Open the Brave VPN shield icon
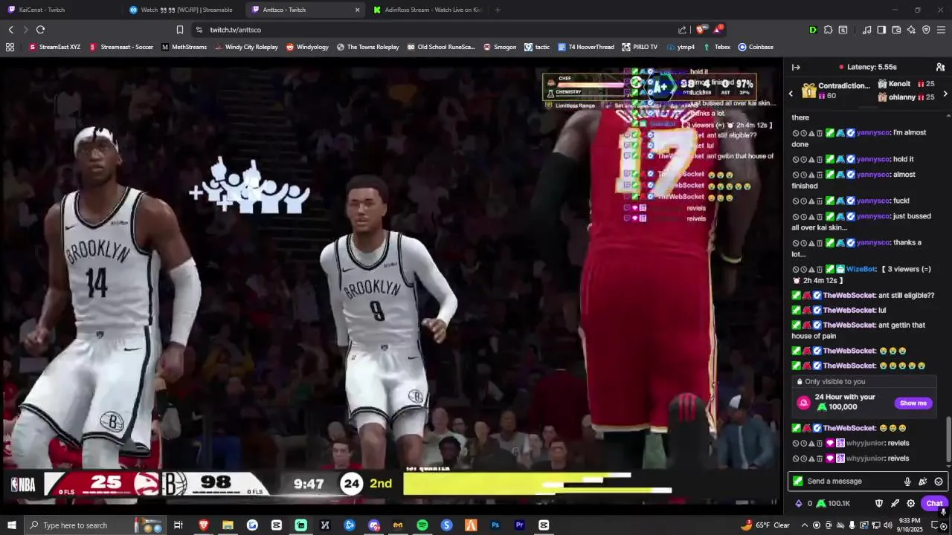Viewport: 952px width, 535px height. tap(926, 30)
